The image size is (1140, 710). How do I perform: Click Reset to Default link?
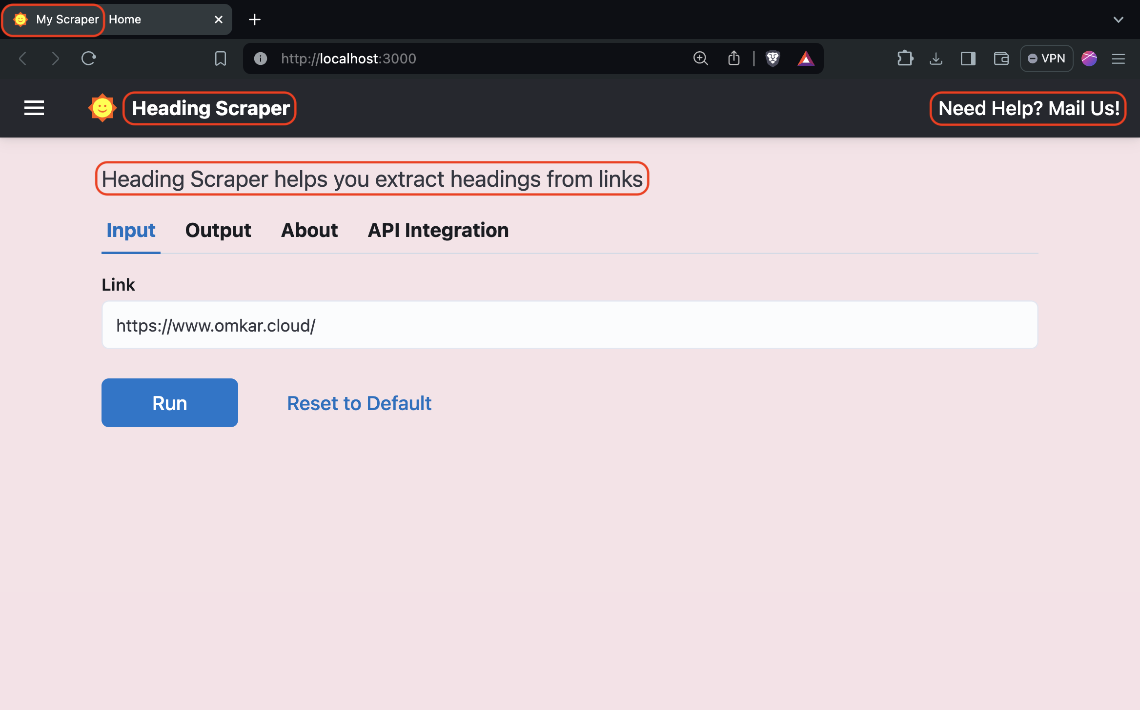click(x=359, y=403)
